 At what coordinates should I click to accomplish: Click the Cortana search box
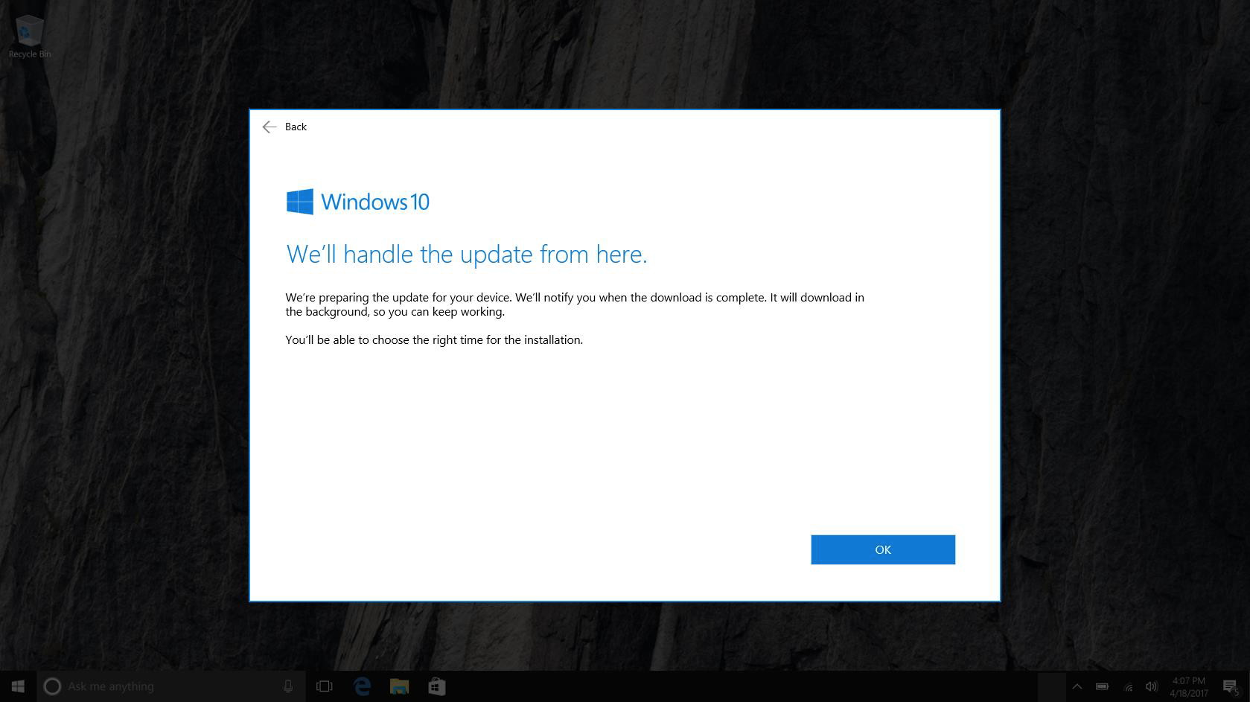click(171, 686)
